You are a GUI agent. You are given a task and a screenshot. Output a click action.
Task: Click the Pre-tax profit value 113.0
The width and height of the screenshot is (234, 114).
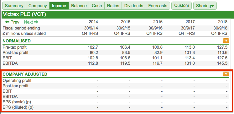pos(190,47)
